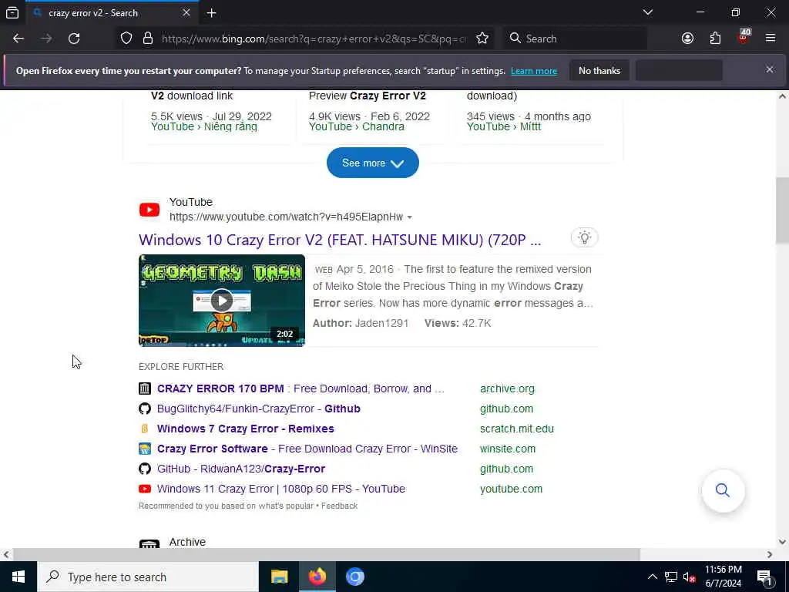Screen dimensions: 789x592
Task: Open GitHub RidwanA123/Crazy-Error link
Action: (241, 469)
